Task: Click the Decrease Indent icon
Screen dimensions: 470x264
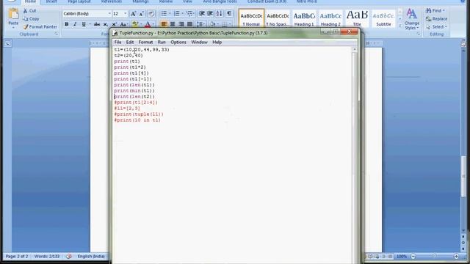Action: coord(201,13)
